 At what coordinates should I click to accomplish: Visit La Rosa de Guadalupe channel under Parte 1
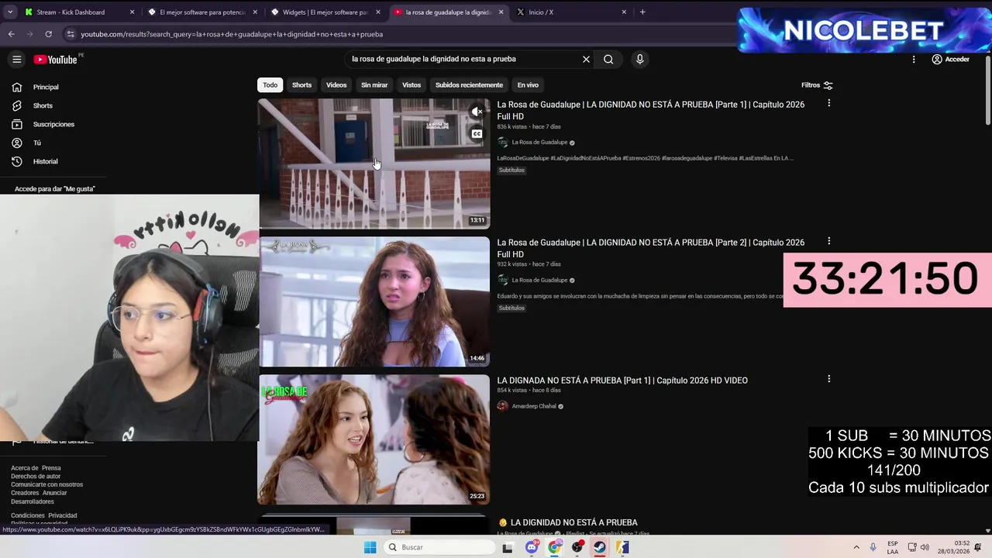(539, 143)
